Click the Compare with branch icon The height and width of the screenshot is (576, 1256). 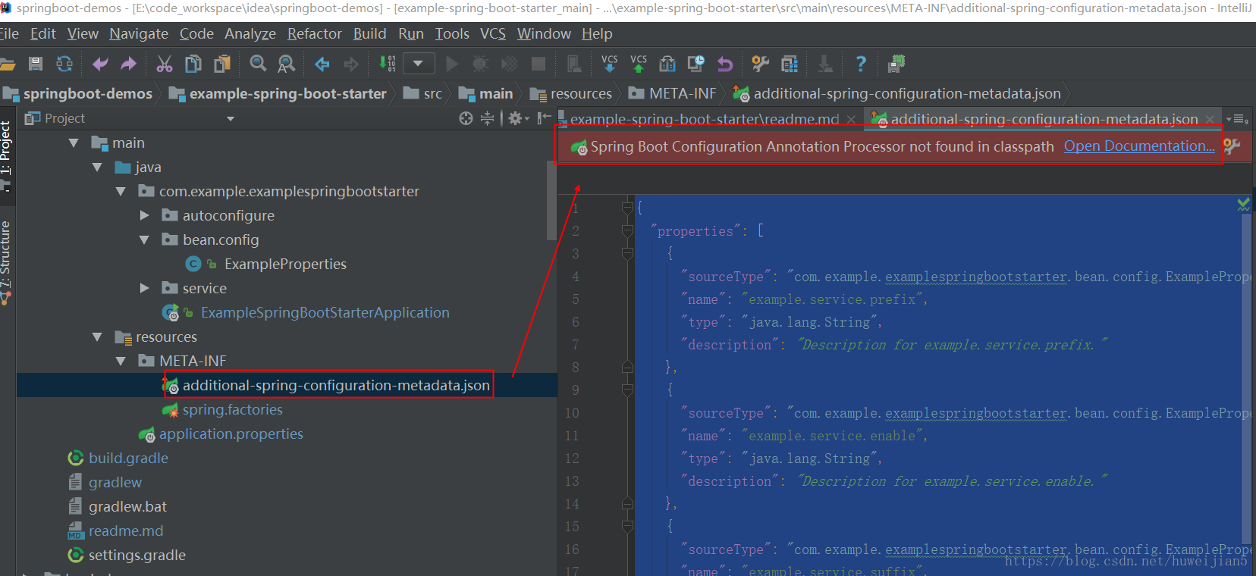point(667,64)
